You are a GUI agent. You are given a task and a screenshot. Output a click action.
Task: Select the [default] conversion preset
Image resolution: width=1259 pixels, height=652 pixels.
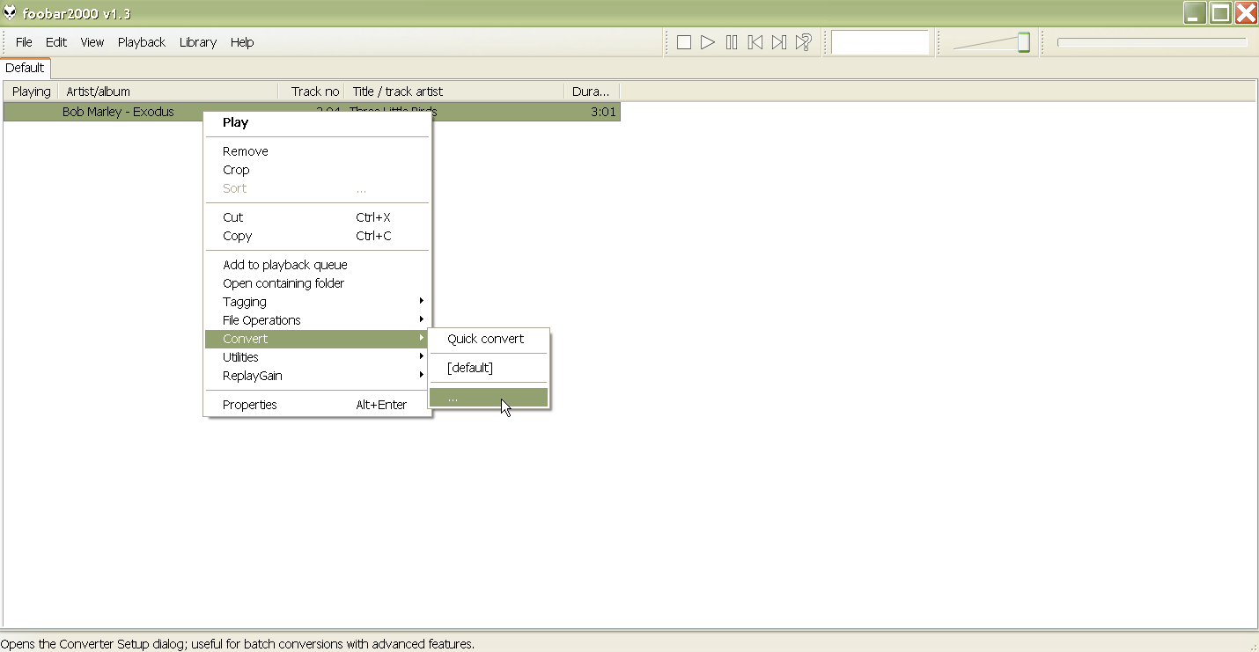coord(489,368)
